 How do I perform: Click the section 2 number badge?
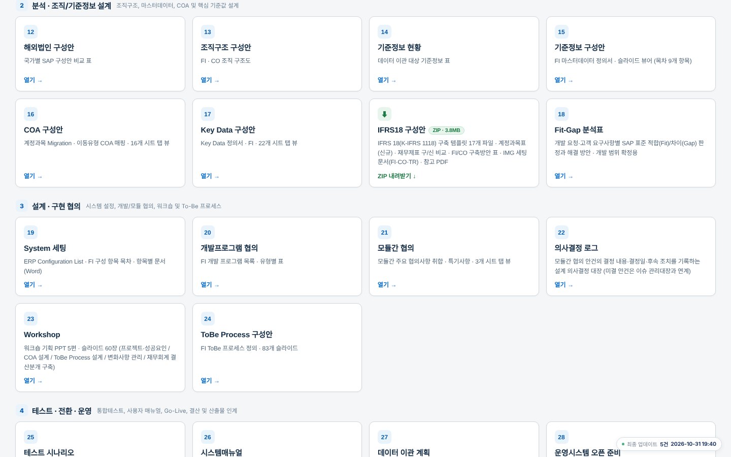[22, 6]
